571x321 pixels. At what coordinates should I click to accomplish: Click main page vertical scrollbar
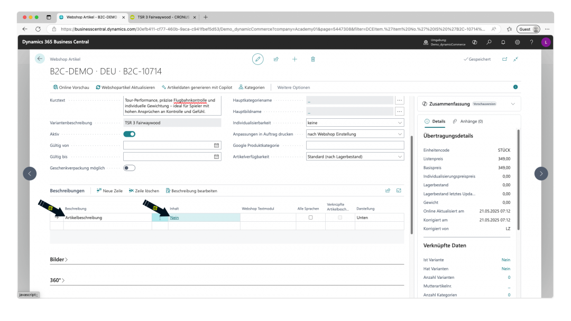point(411,185)
